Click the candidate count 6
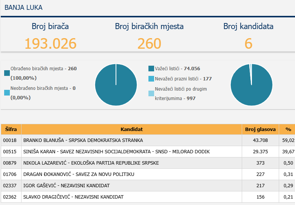The image size is (295, 205). pyautogui.click(x=248, y=43)
